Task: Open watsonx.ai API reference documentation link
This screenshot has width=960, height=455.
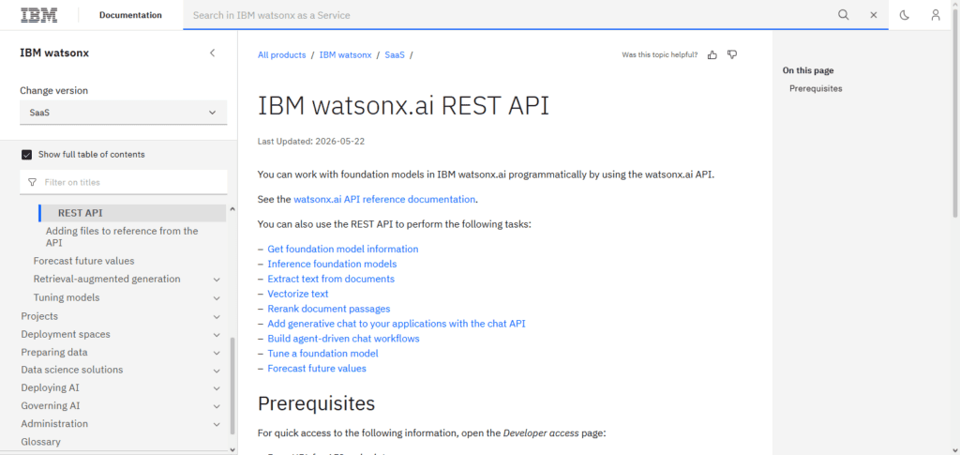Action: [384, 199]
